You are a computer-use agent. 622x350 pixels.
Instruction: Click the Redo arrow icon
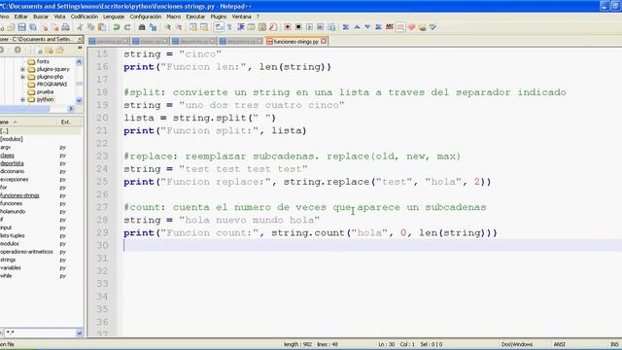point(127,27)
